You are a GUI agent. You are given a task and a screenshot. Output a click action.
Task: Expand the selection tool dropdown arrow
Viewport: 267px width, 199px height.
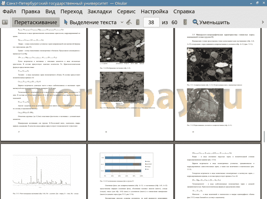[122, 22]
